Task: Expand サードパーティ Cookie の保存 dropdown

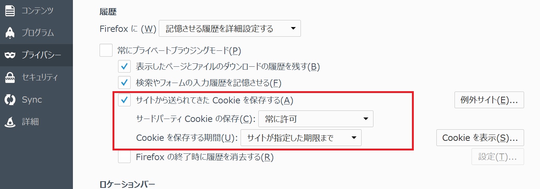Action: tap(316, 119)
